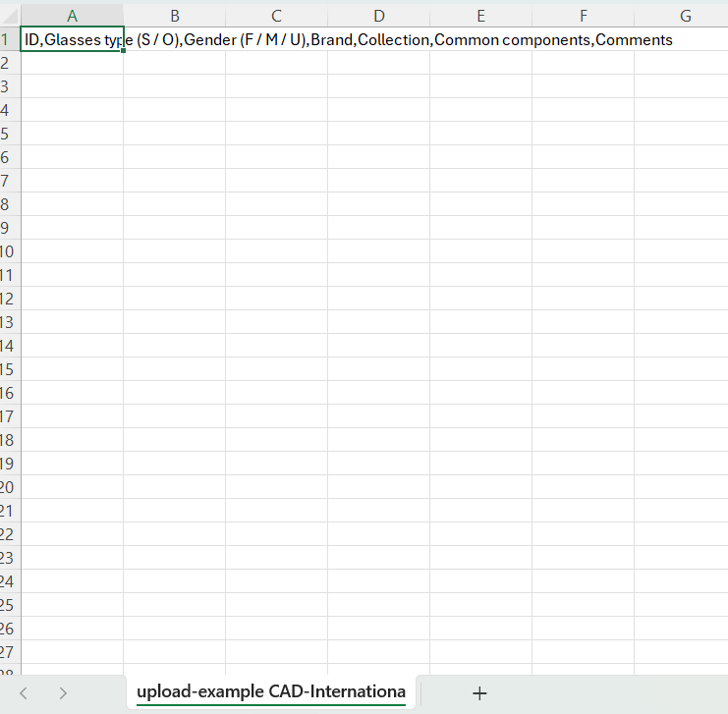
Task: Select cell A1 containing ID header text
Action: 72,40
